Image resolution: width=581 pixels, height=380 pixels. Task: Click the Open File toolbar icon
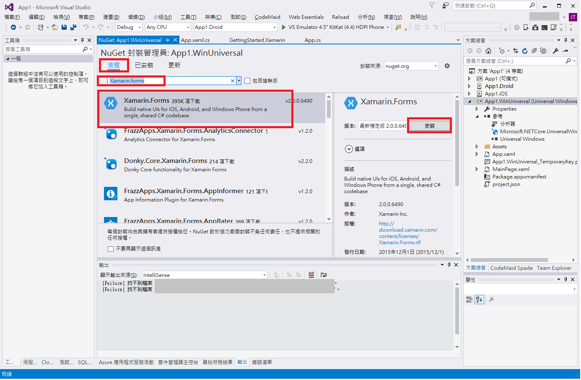pos(55,27)
